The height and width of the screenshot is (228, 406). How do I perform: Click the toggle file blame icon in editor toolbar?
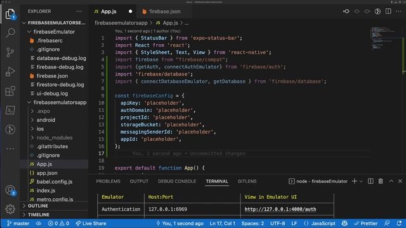click(x=377, y=11)
